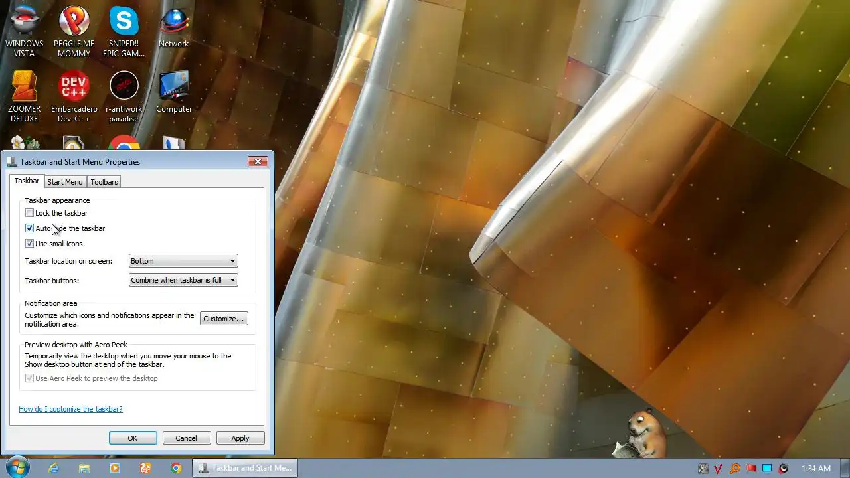850x478 pixels.
Task: Switch to the Toolbars tab
Action: (x=104, y=182)
